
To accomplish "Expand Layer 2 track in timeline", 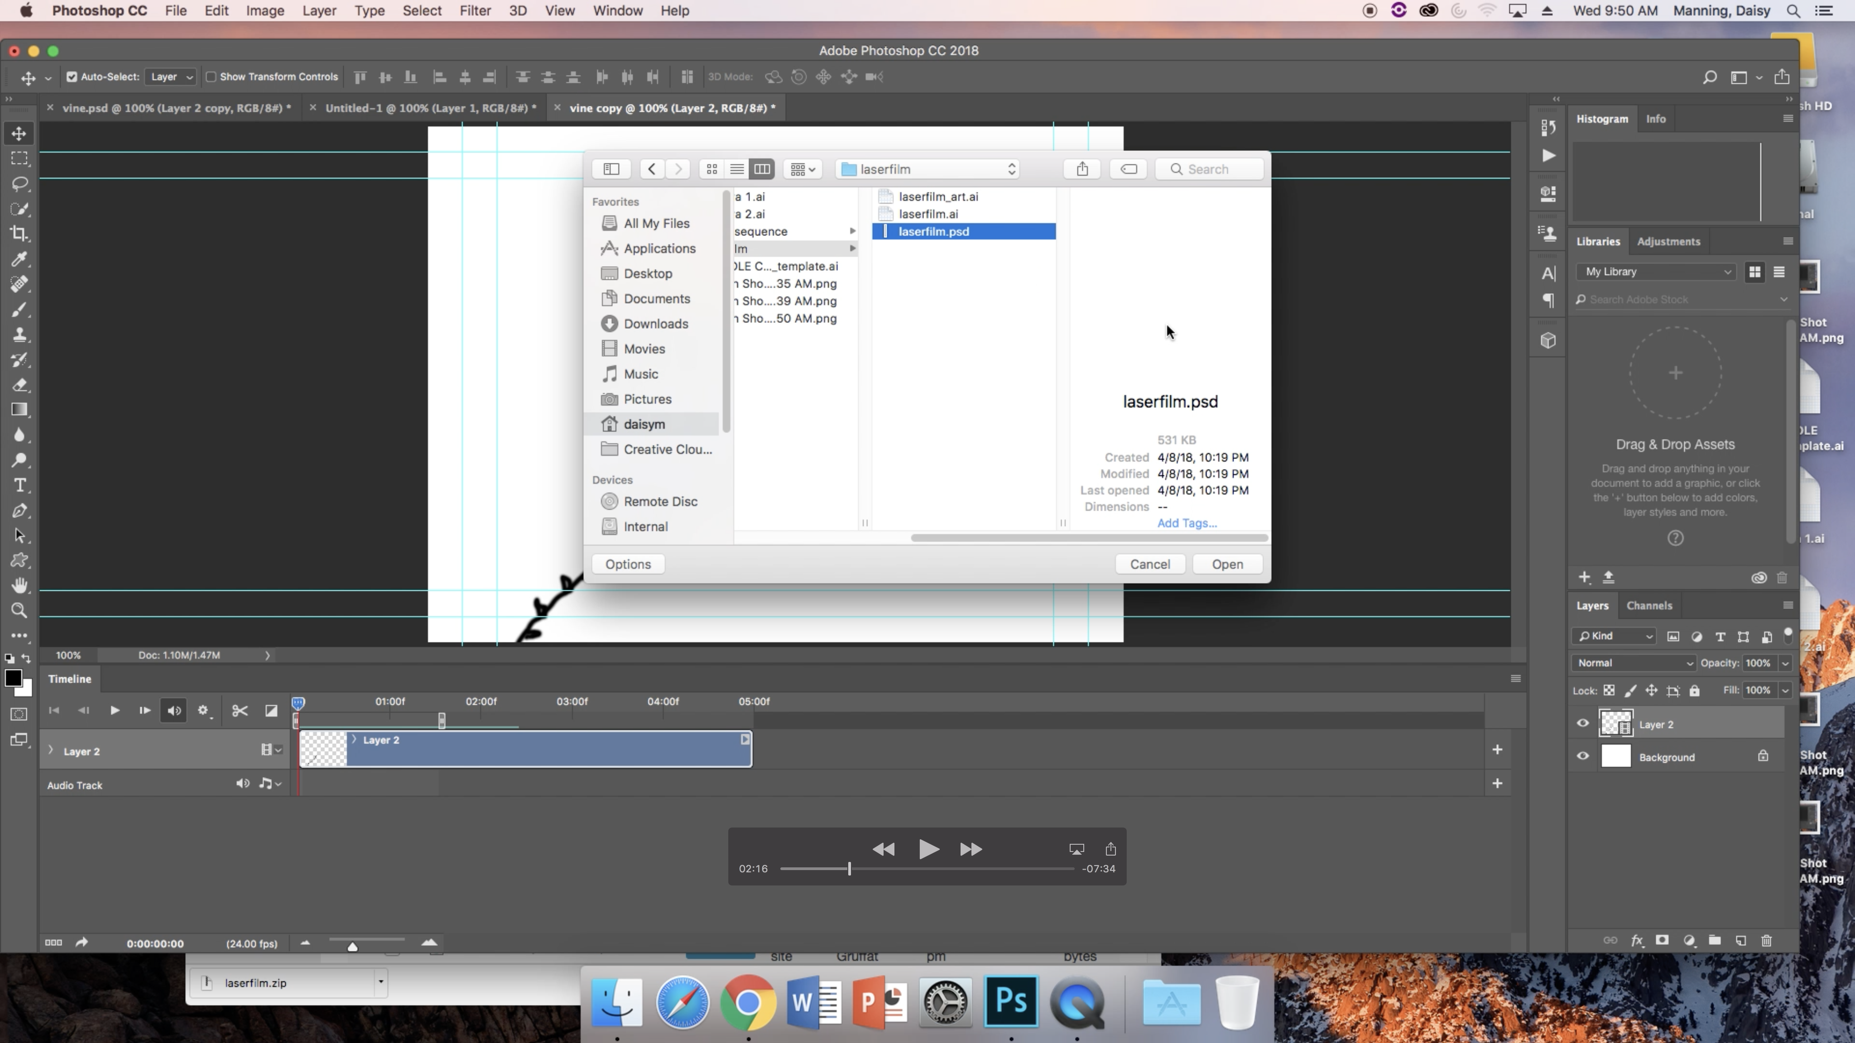I will pyautogui.click(x=50, y=750).
